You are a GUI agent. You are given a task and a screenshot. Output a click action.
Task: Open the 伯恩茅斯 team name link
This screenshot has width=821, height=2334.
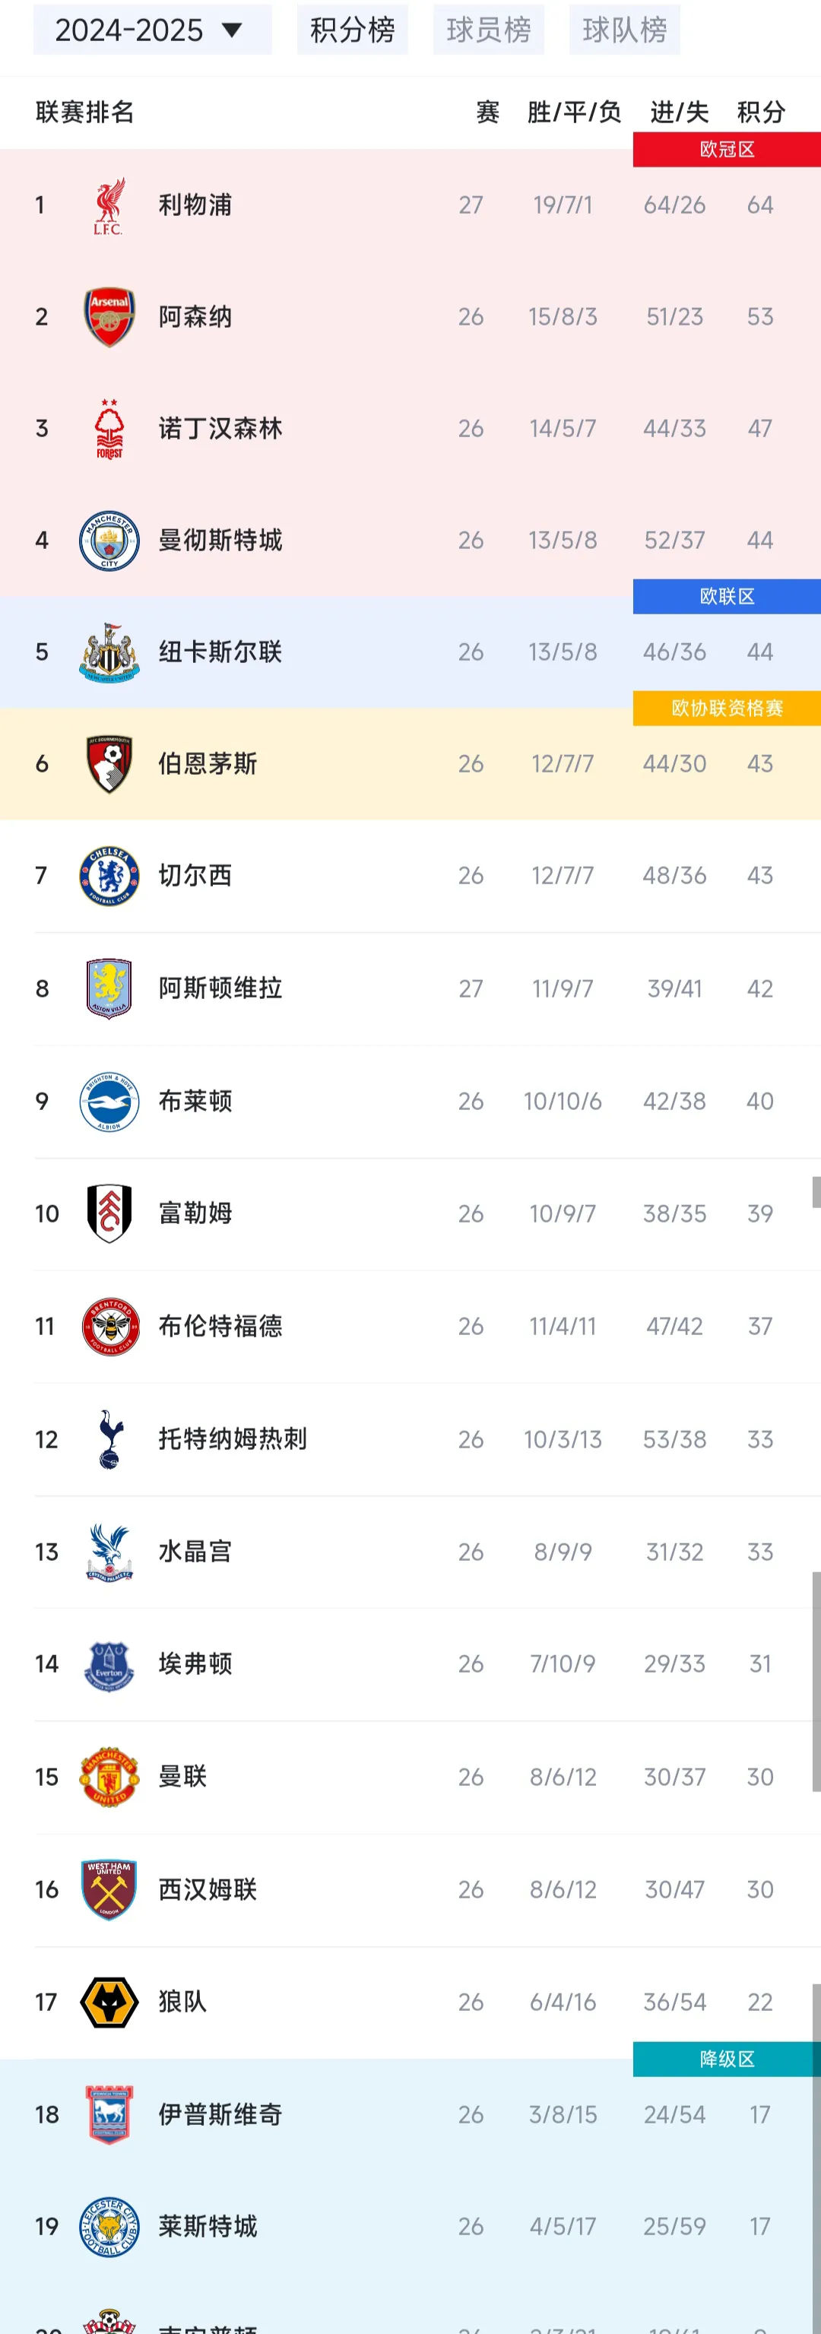208,764
